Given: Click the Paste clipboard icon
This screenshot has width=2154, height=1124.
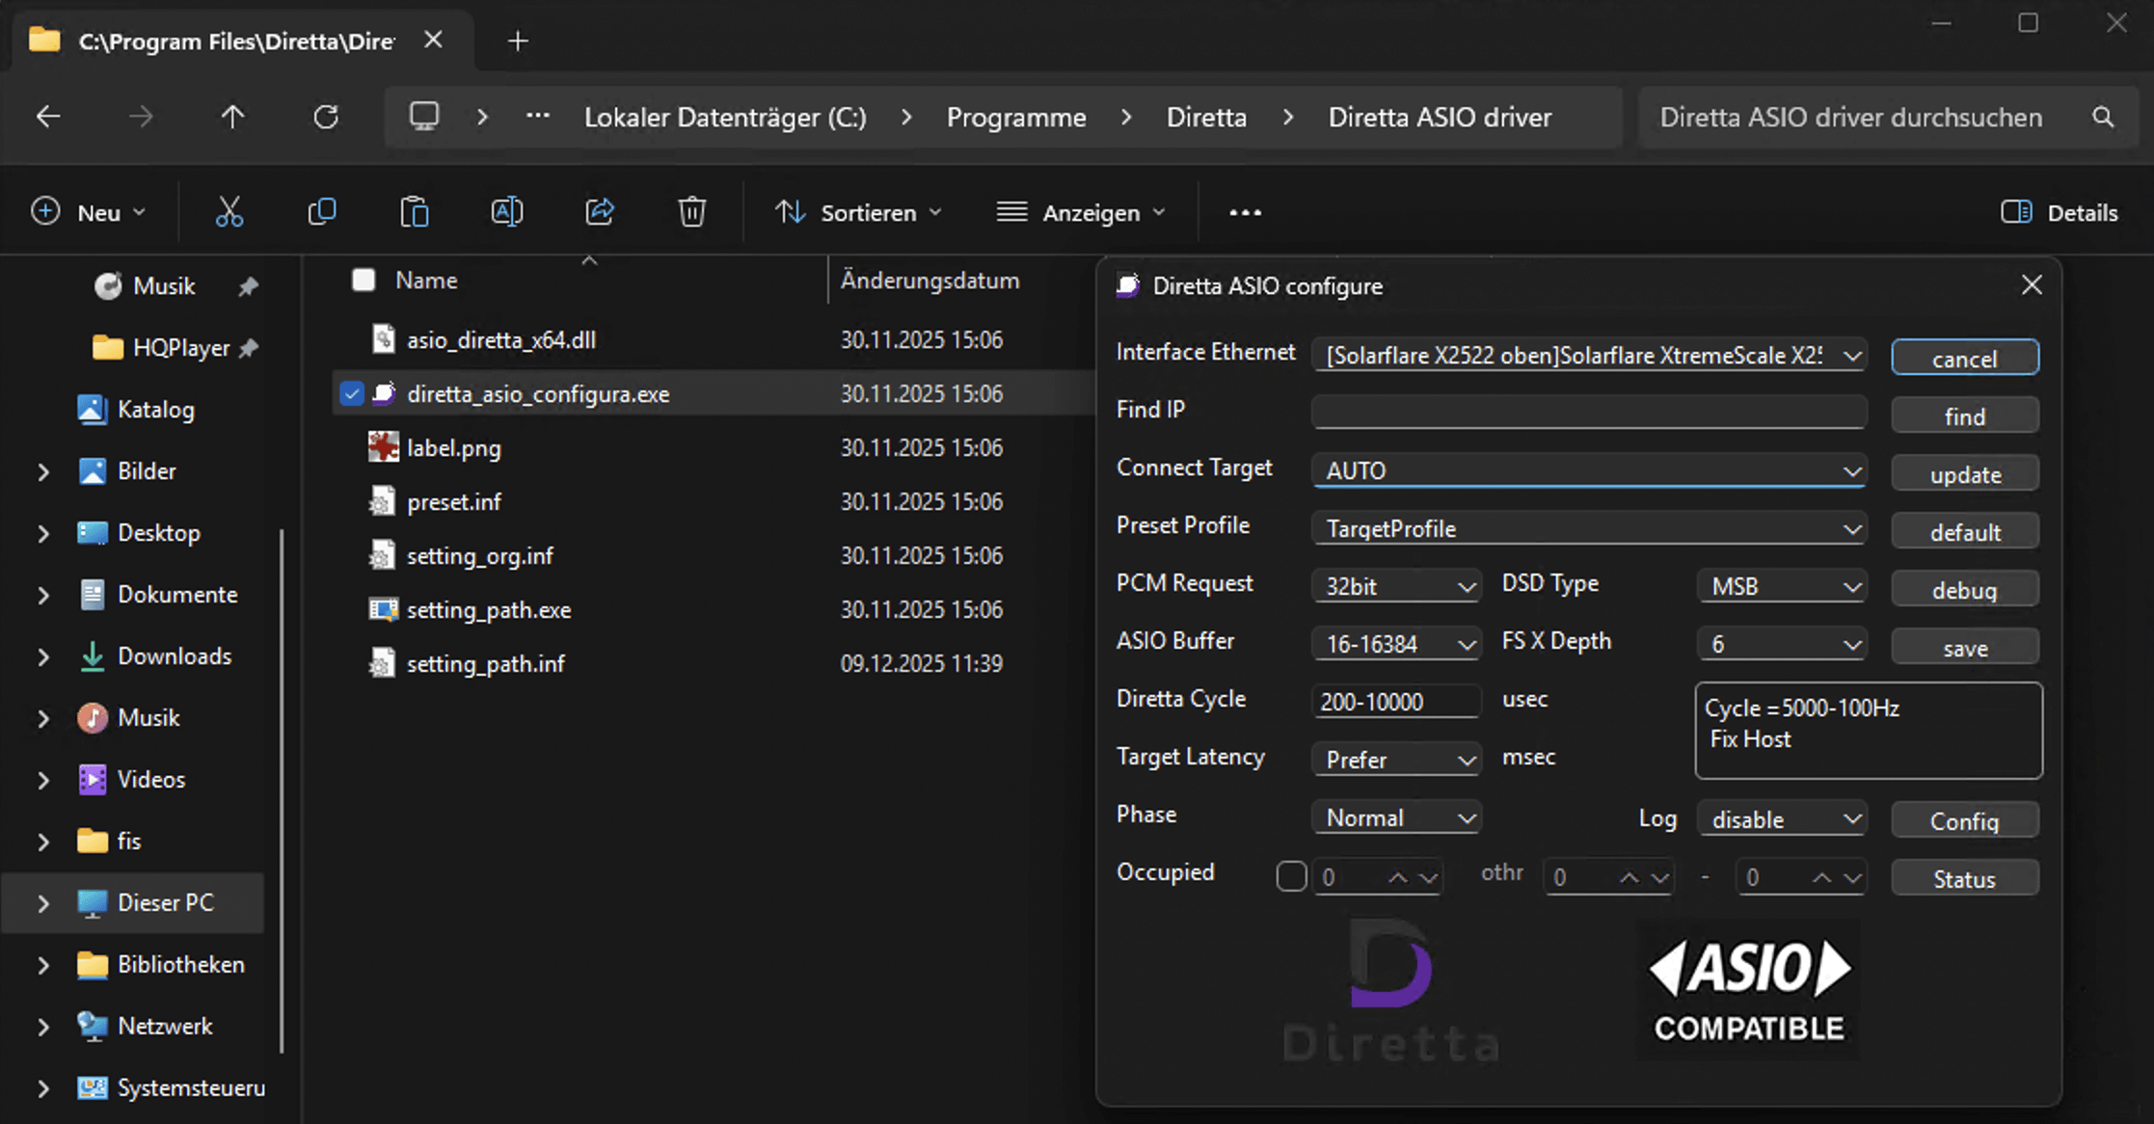Looking at the screenshot, I should pyautogui.click(x=414, y=212).
